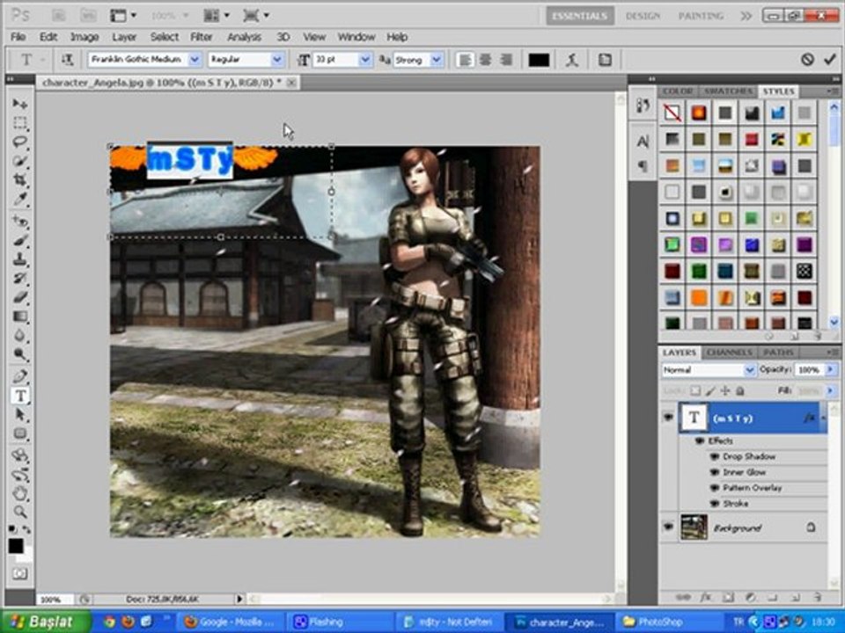
Task: Commit current text edits
Action: point(830,59)
